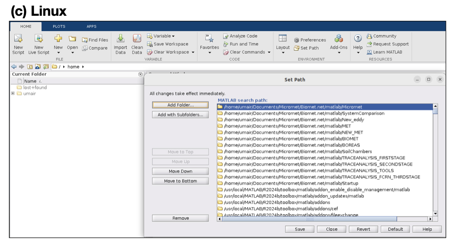Image resolution: width=457 pixels, height=248 pixels.
Task: Expand the Clear Workspace dropdown arrow
Action: pyautogui.click(x=193, y=52)
